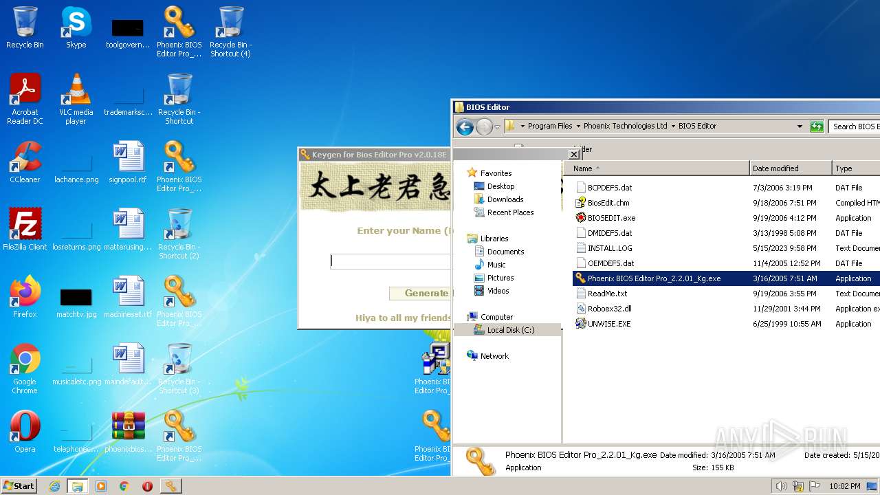Select INSTALL.LOG file row
The width and height of the screenshot is (880, 495).
[610, 248]
